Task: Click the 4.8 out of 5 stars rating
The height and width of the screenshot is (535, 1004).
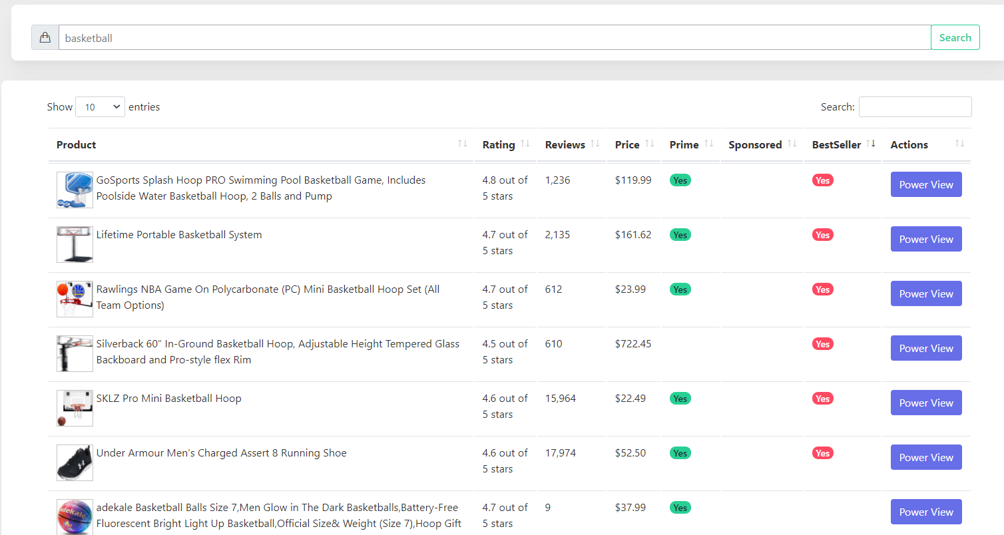Action: point(505,188)
